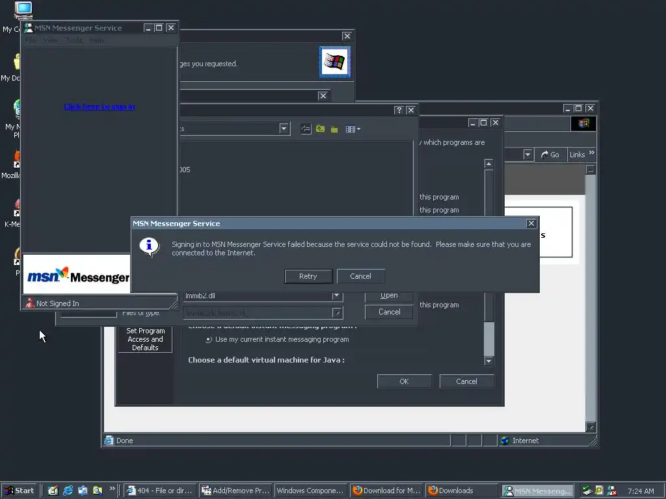This screenshot has height=499, width=666.
Task: Click the 7:24 AM clock
Action: point(641,491)
